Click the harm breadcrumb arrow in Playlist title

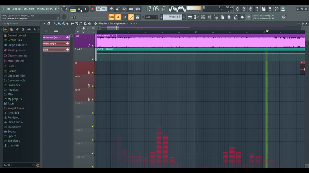click(136, 23)
